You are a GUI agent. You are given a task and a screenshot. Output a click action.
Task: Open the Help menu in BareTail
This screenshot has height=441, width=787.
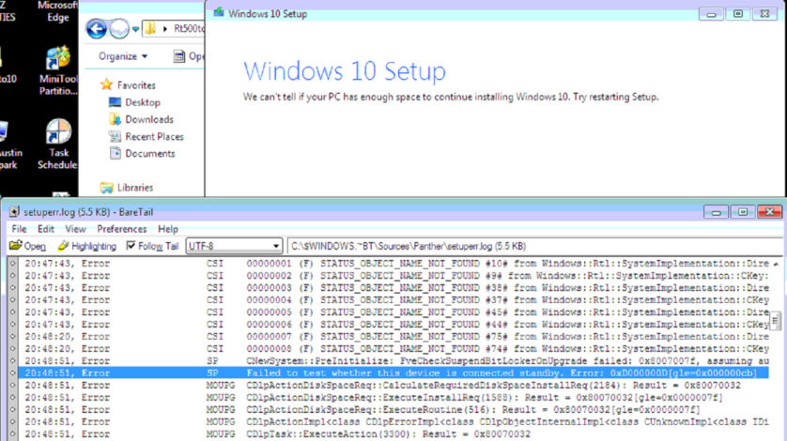(x=168, y=229)
